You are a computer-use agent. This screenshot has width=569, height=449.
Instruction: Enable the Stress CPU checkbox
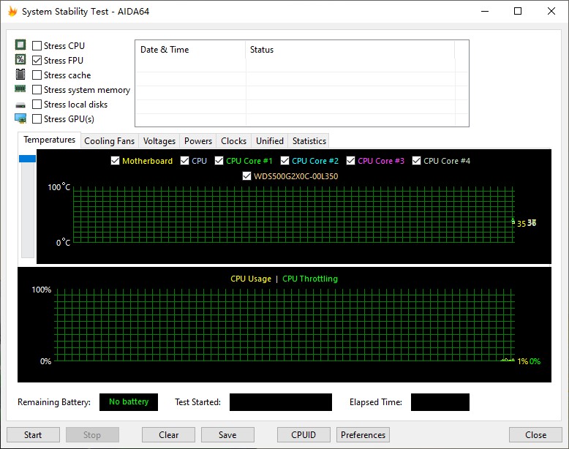click(x=37, y=46)
